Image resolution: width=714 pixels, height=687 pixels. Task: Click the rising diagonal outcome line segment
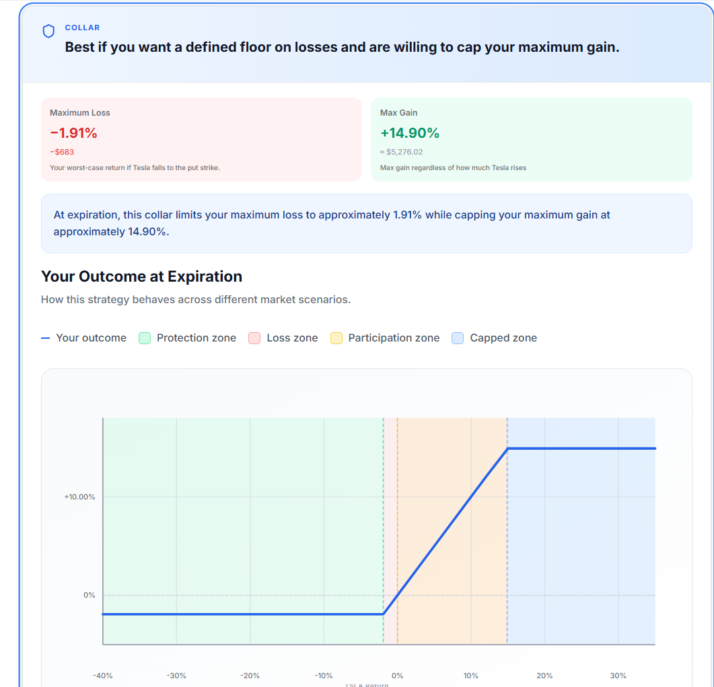pyautogui.click(x=445, y=532)
